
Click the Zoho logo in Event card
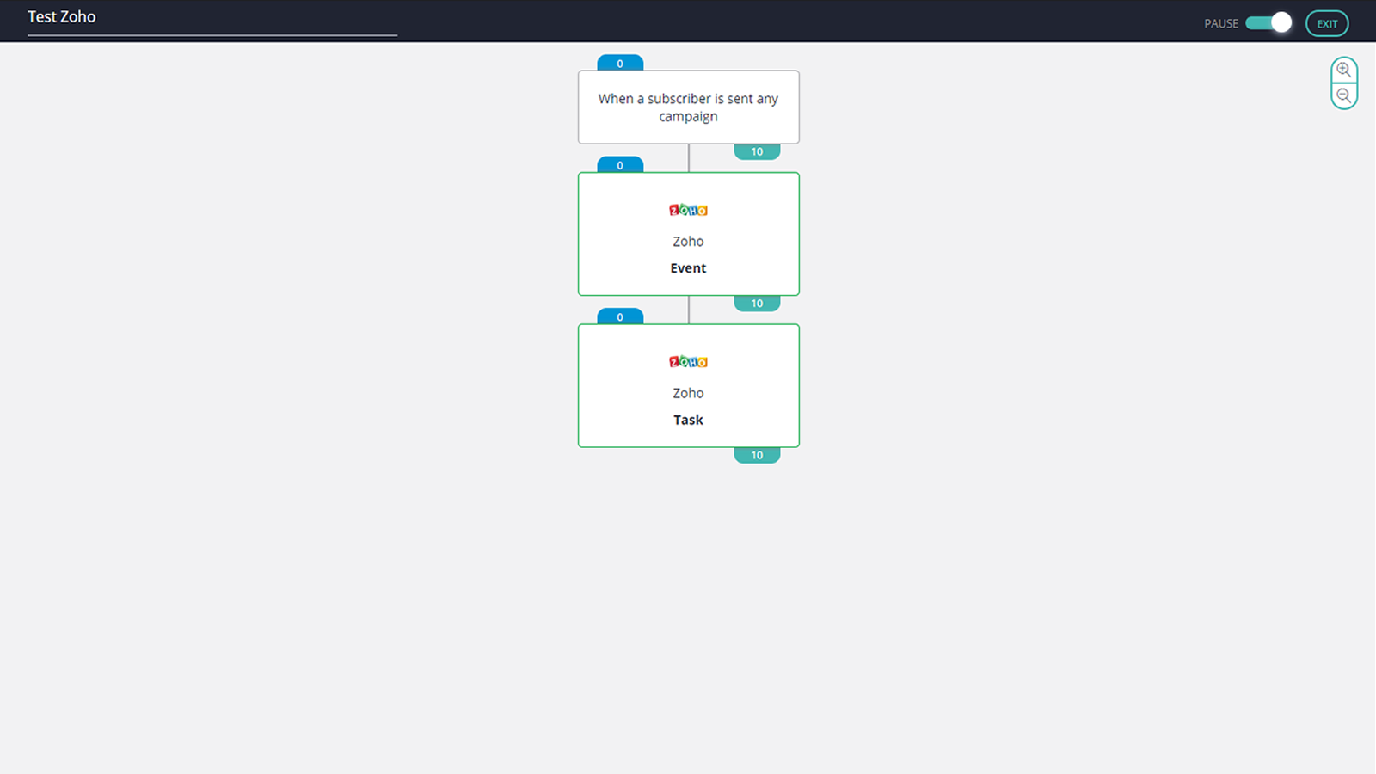point(688,210)
